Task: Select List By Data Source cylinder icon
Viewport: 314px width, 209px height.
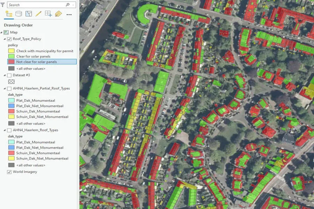Action: tap(18, 14)
